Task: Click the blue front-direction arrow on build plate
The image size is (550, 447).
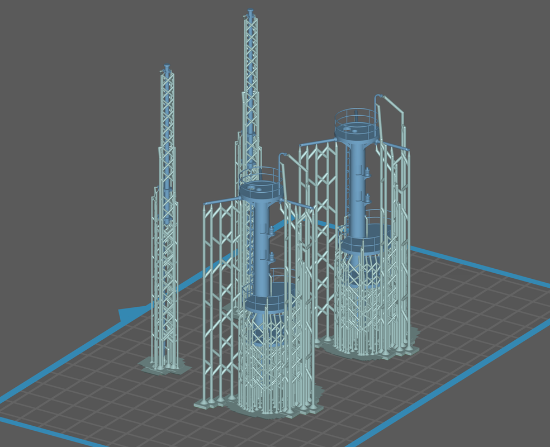Action: pos(132,313)
